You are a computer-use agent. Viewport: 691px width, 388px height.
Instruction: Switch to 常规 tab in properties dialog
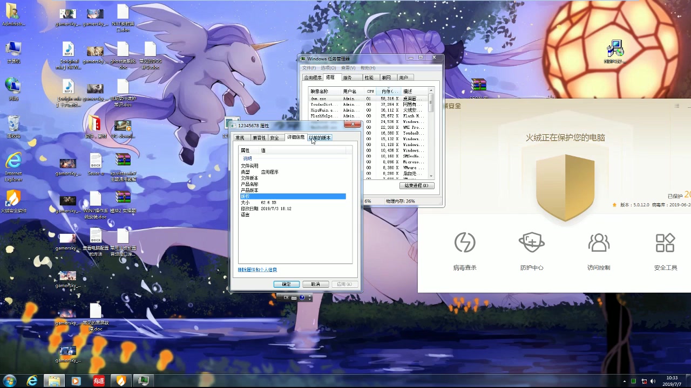tap(240, 138)
